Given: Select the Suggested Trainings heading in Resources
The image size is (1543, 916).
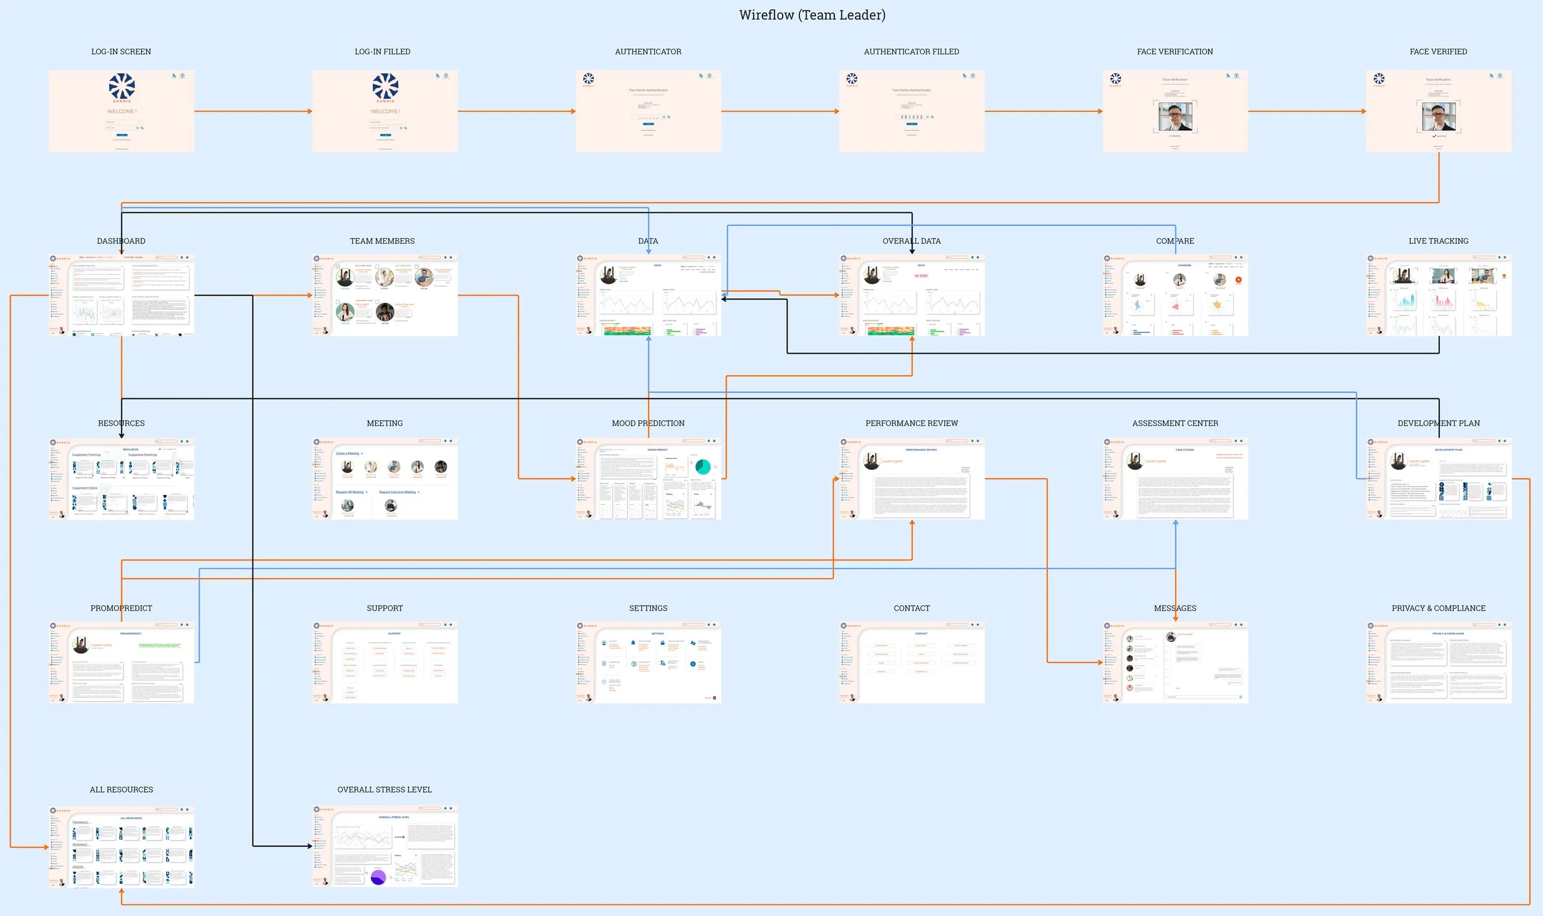Looking at the screenshot, I should tap(86, 455).
